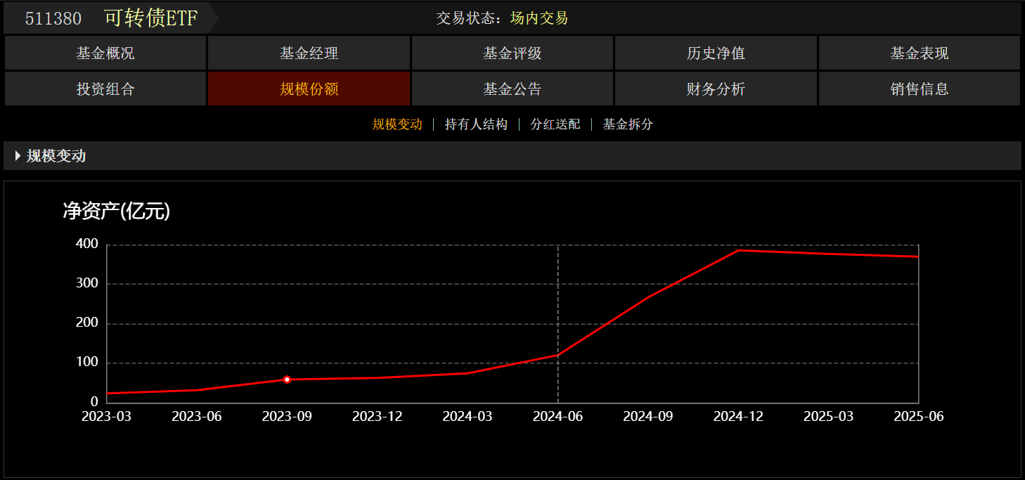Open the 基金评级 tab

tap(512, 53)
